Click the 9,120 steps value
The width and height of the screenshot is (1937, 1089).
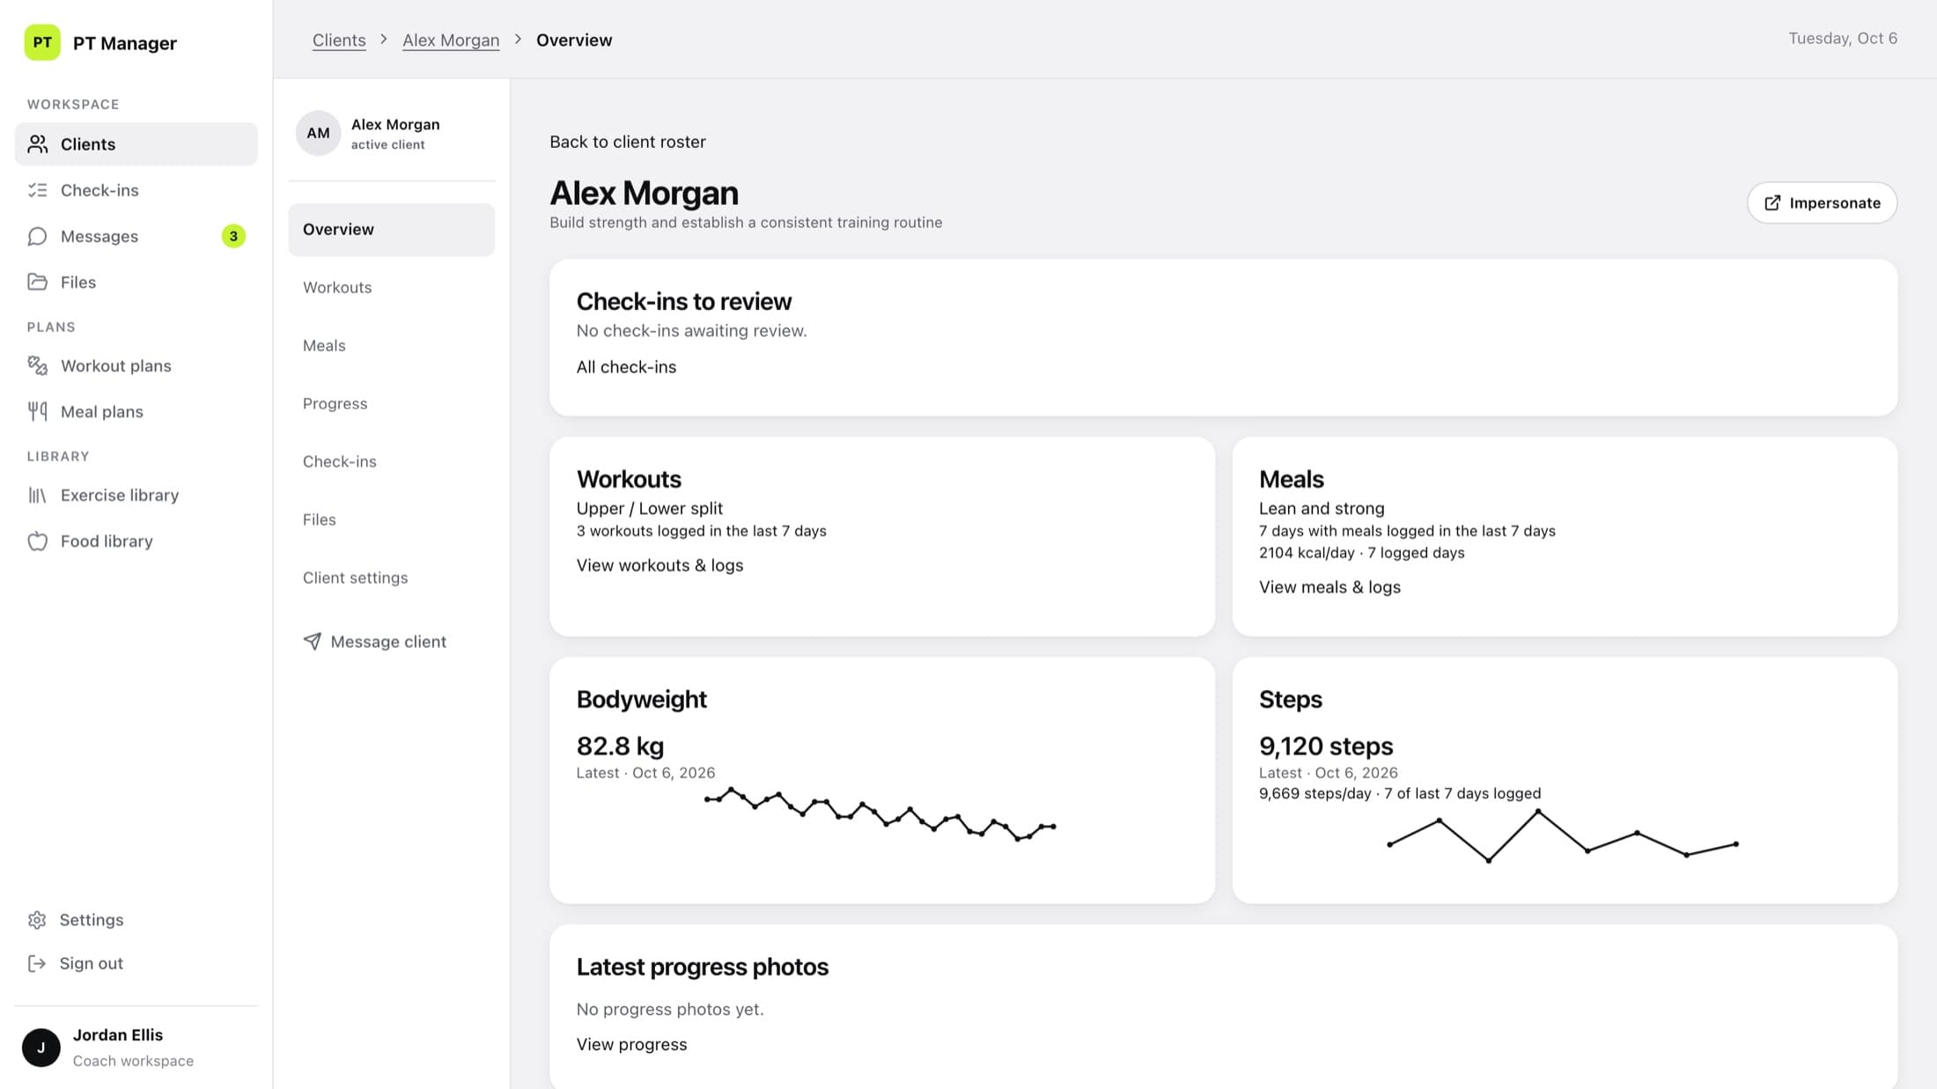pos(1326,746)
